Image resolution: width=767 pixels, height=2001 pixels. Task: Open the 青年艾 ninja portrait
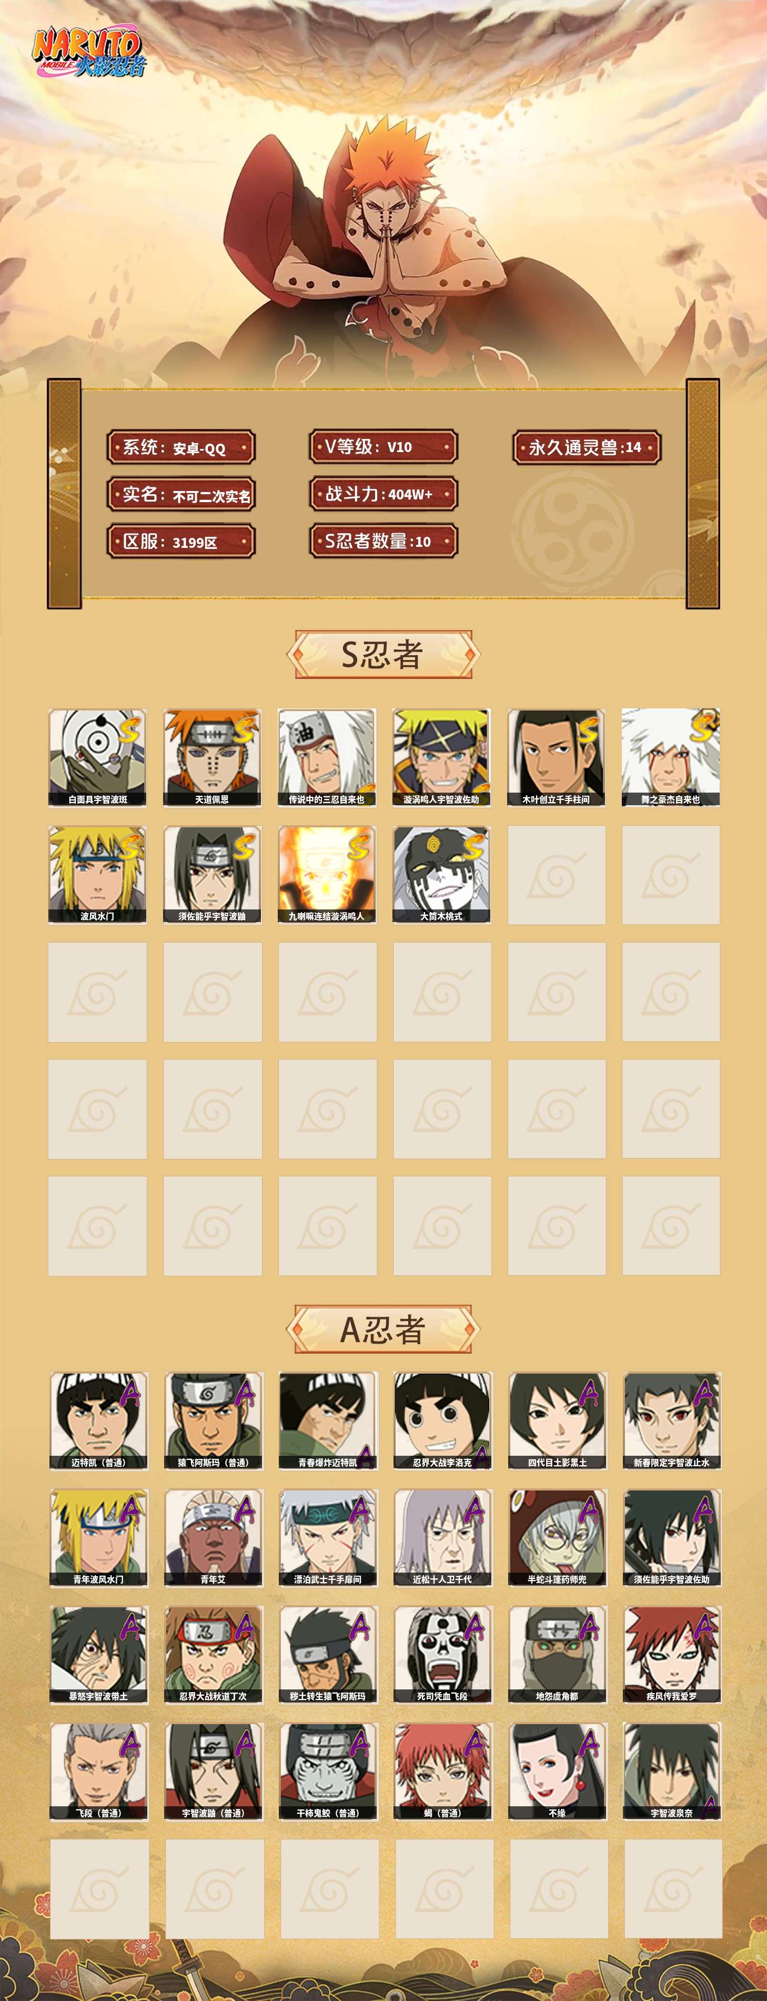(x=214, y=1537)
